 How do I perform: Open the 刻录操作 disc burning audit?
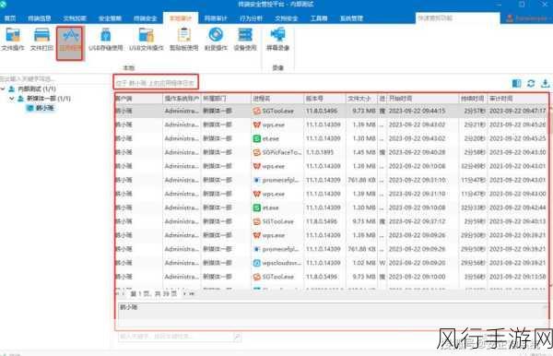pos(216,39)
